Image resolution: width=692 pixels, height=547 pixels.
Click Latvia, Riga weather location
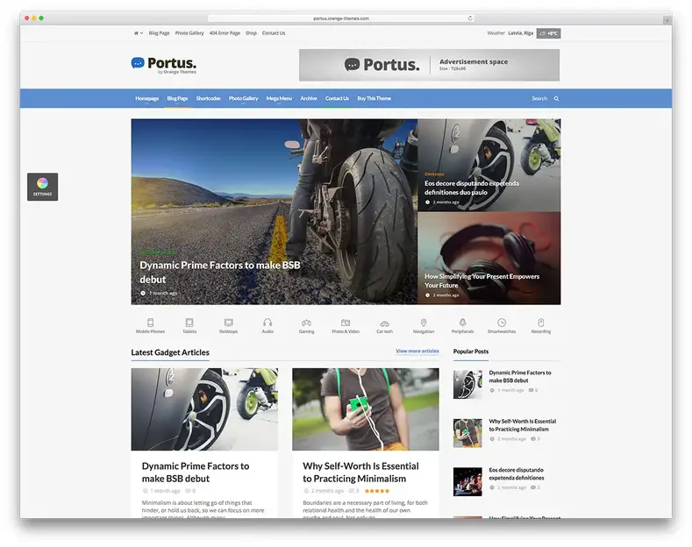tap(520, 33)
